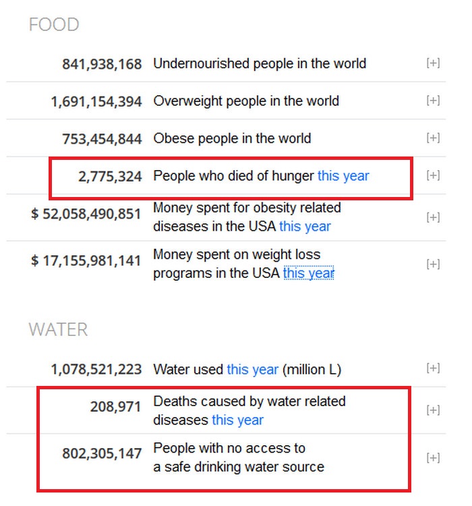Click the $ 52,058,490,851 obesity spending counter

pyautogui.click(x=86, y=214)
